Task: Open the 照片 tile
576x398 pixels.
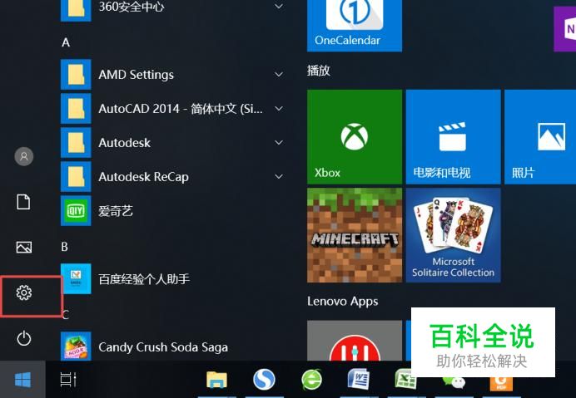Action: click(540, 137)
